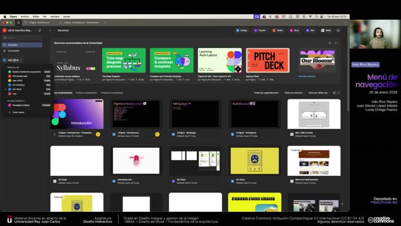Follow the tv.urjc.es link
Screen dimensions: 401x226
point(384,202)
